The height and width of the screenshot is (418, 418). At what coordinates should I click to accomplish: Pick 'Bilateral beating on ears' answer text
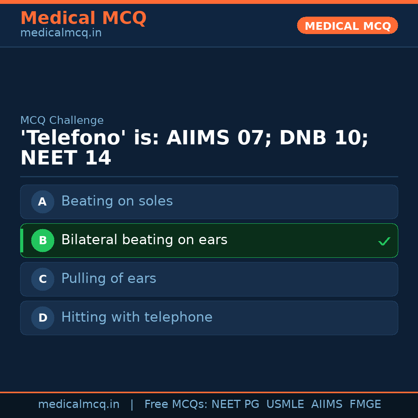144,240
